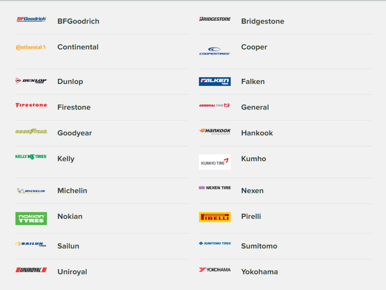
Task: Click the Uniroyal brand name
Action: 72,272
